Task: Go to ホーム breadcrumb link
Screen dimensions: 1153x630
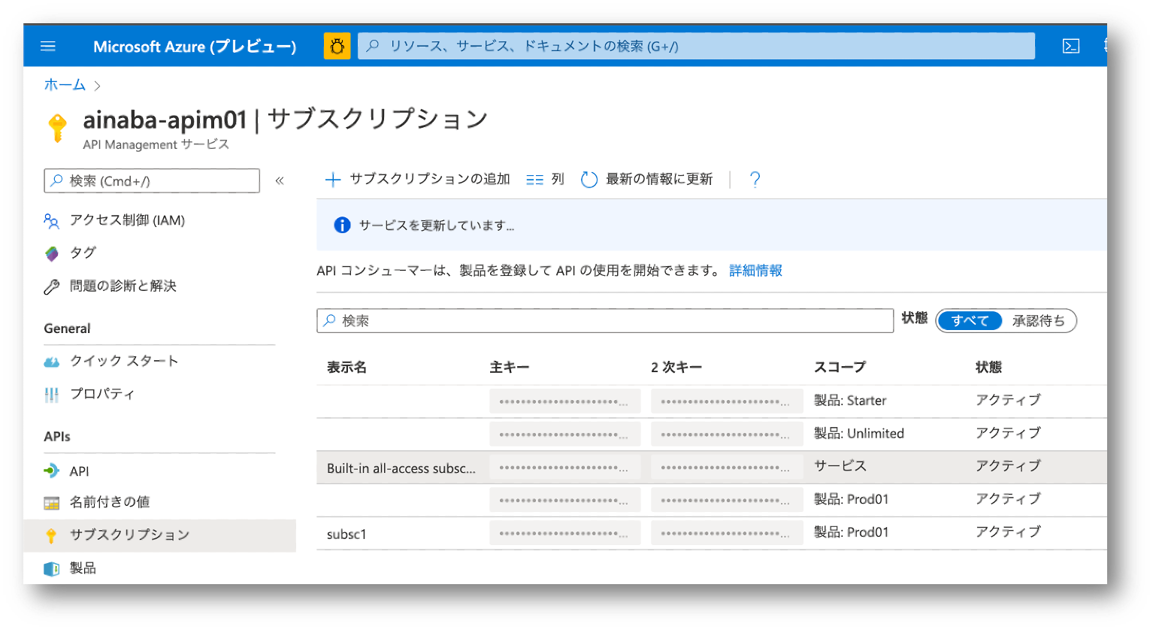Action: [x=65, y=85]
